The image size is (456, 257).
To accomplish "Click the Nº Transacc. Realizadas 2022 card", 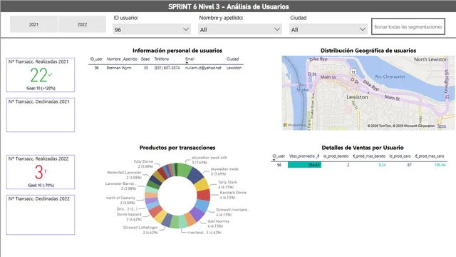I will tap(41, 172).
